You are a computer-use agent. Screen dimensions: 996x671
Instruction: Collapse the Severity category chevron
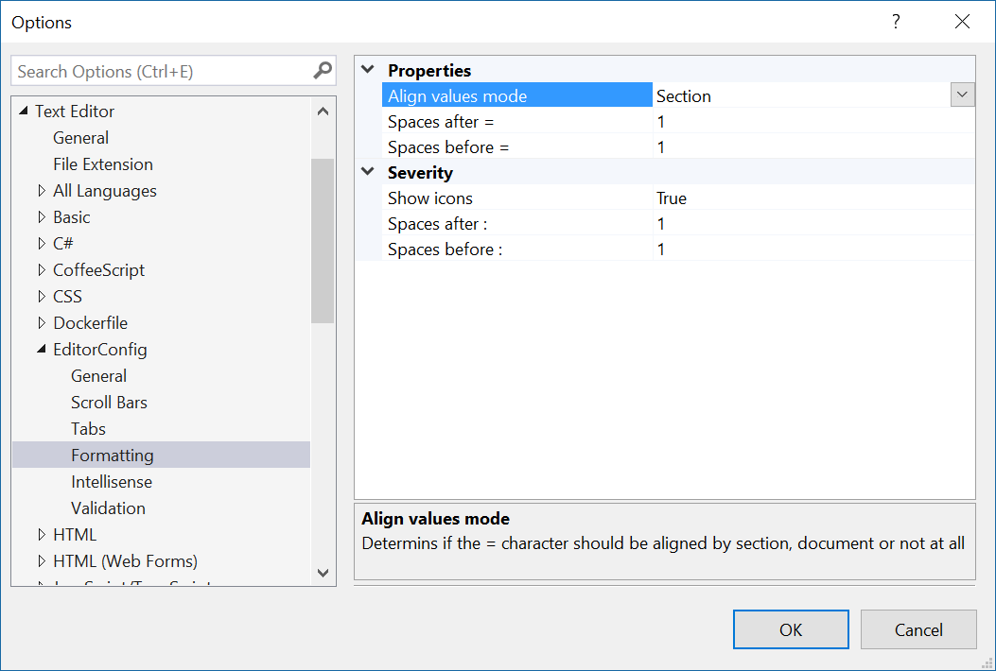(368, 172)
